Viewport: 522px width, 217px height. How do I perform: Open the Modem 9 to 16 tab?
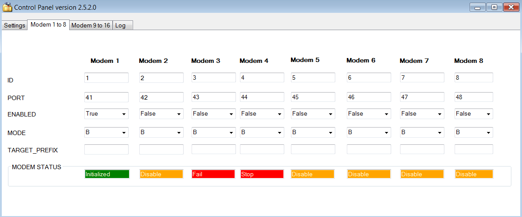point(90,25)
